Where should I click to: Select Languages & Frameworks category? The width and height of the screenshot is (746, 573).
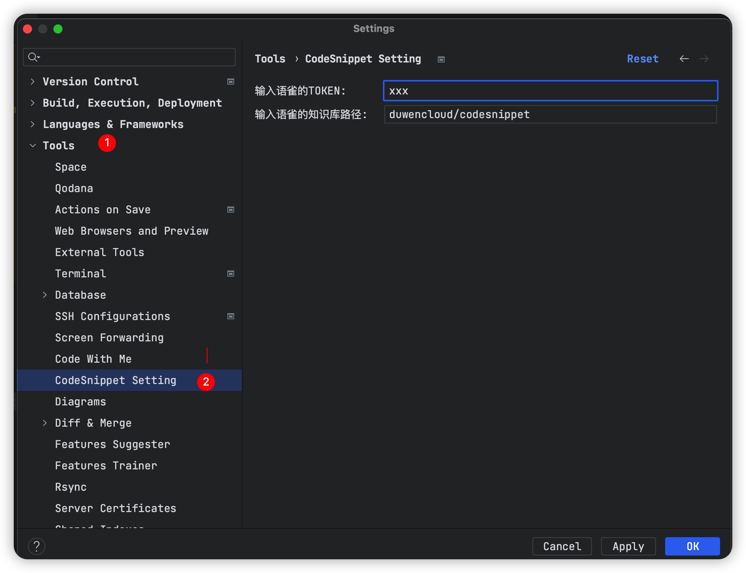pyautogui.click(x=113, y=124)
